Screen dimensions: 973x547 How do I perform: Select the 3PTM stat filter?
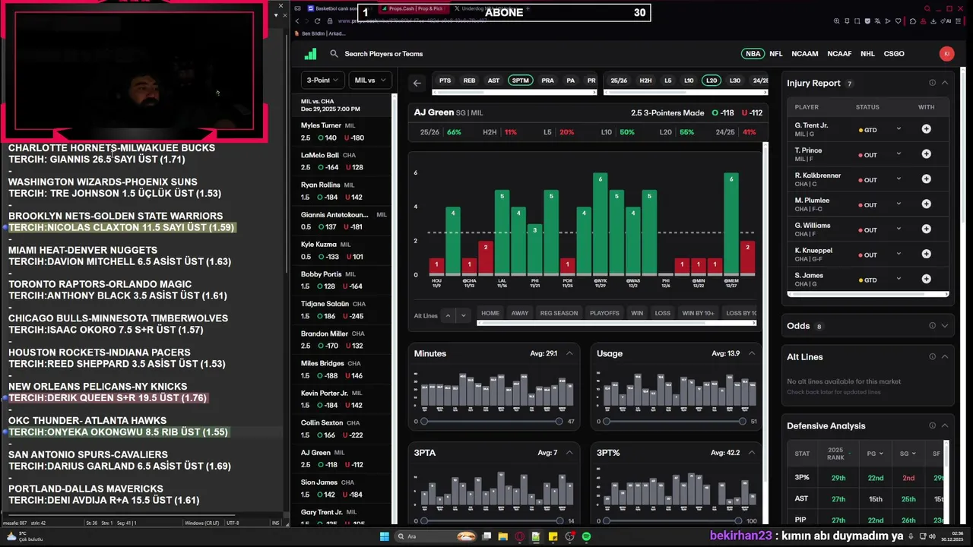pos(520,81)
